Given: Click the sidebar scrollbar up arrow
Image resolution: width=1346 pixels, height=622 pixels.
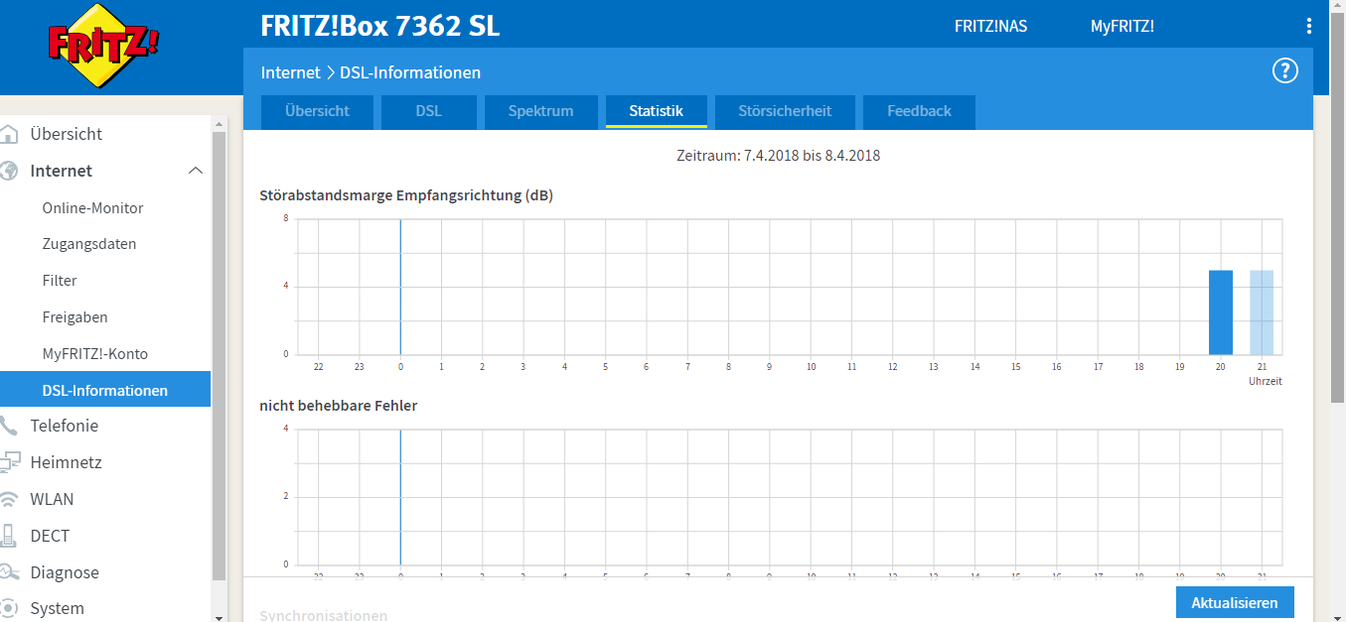Looking at the screenshot, I should click(220, 123).
